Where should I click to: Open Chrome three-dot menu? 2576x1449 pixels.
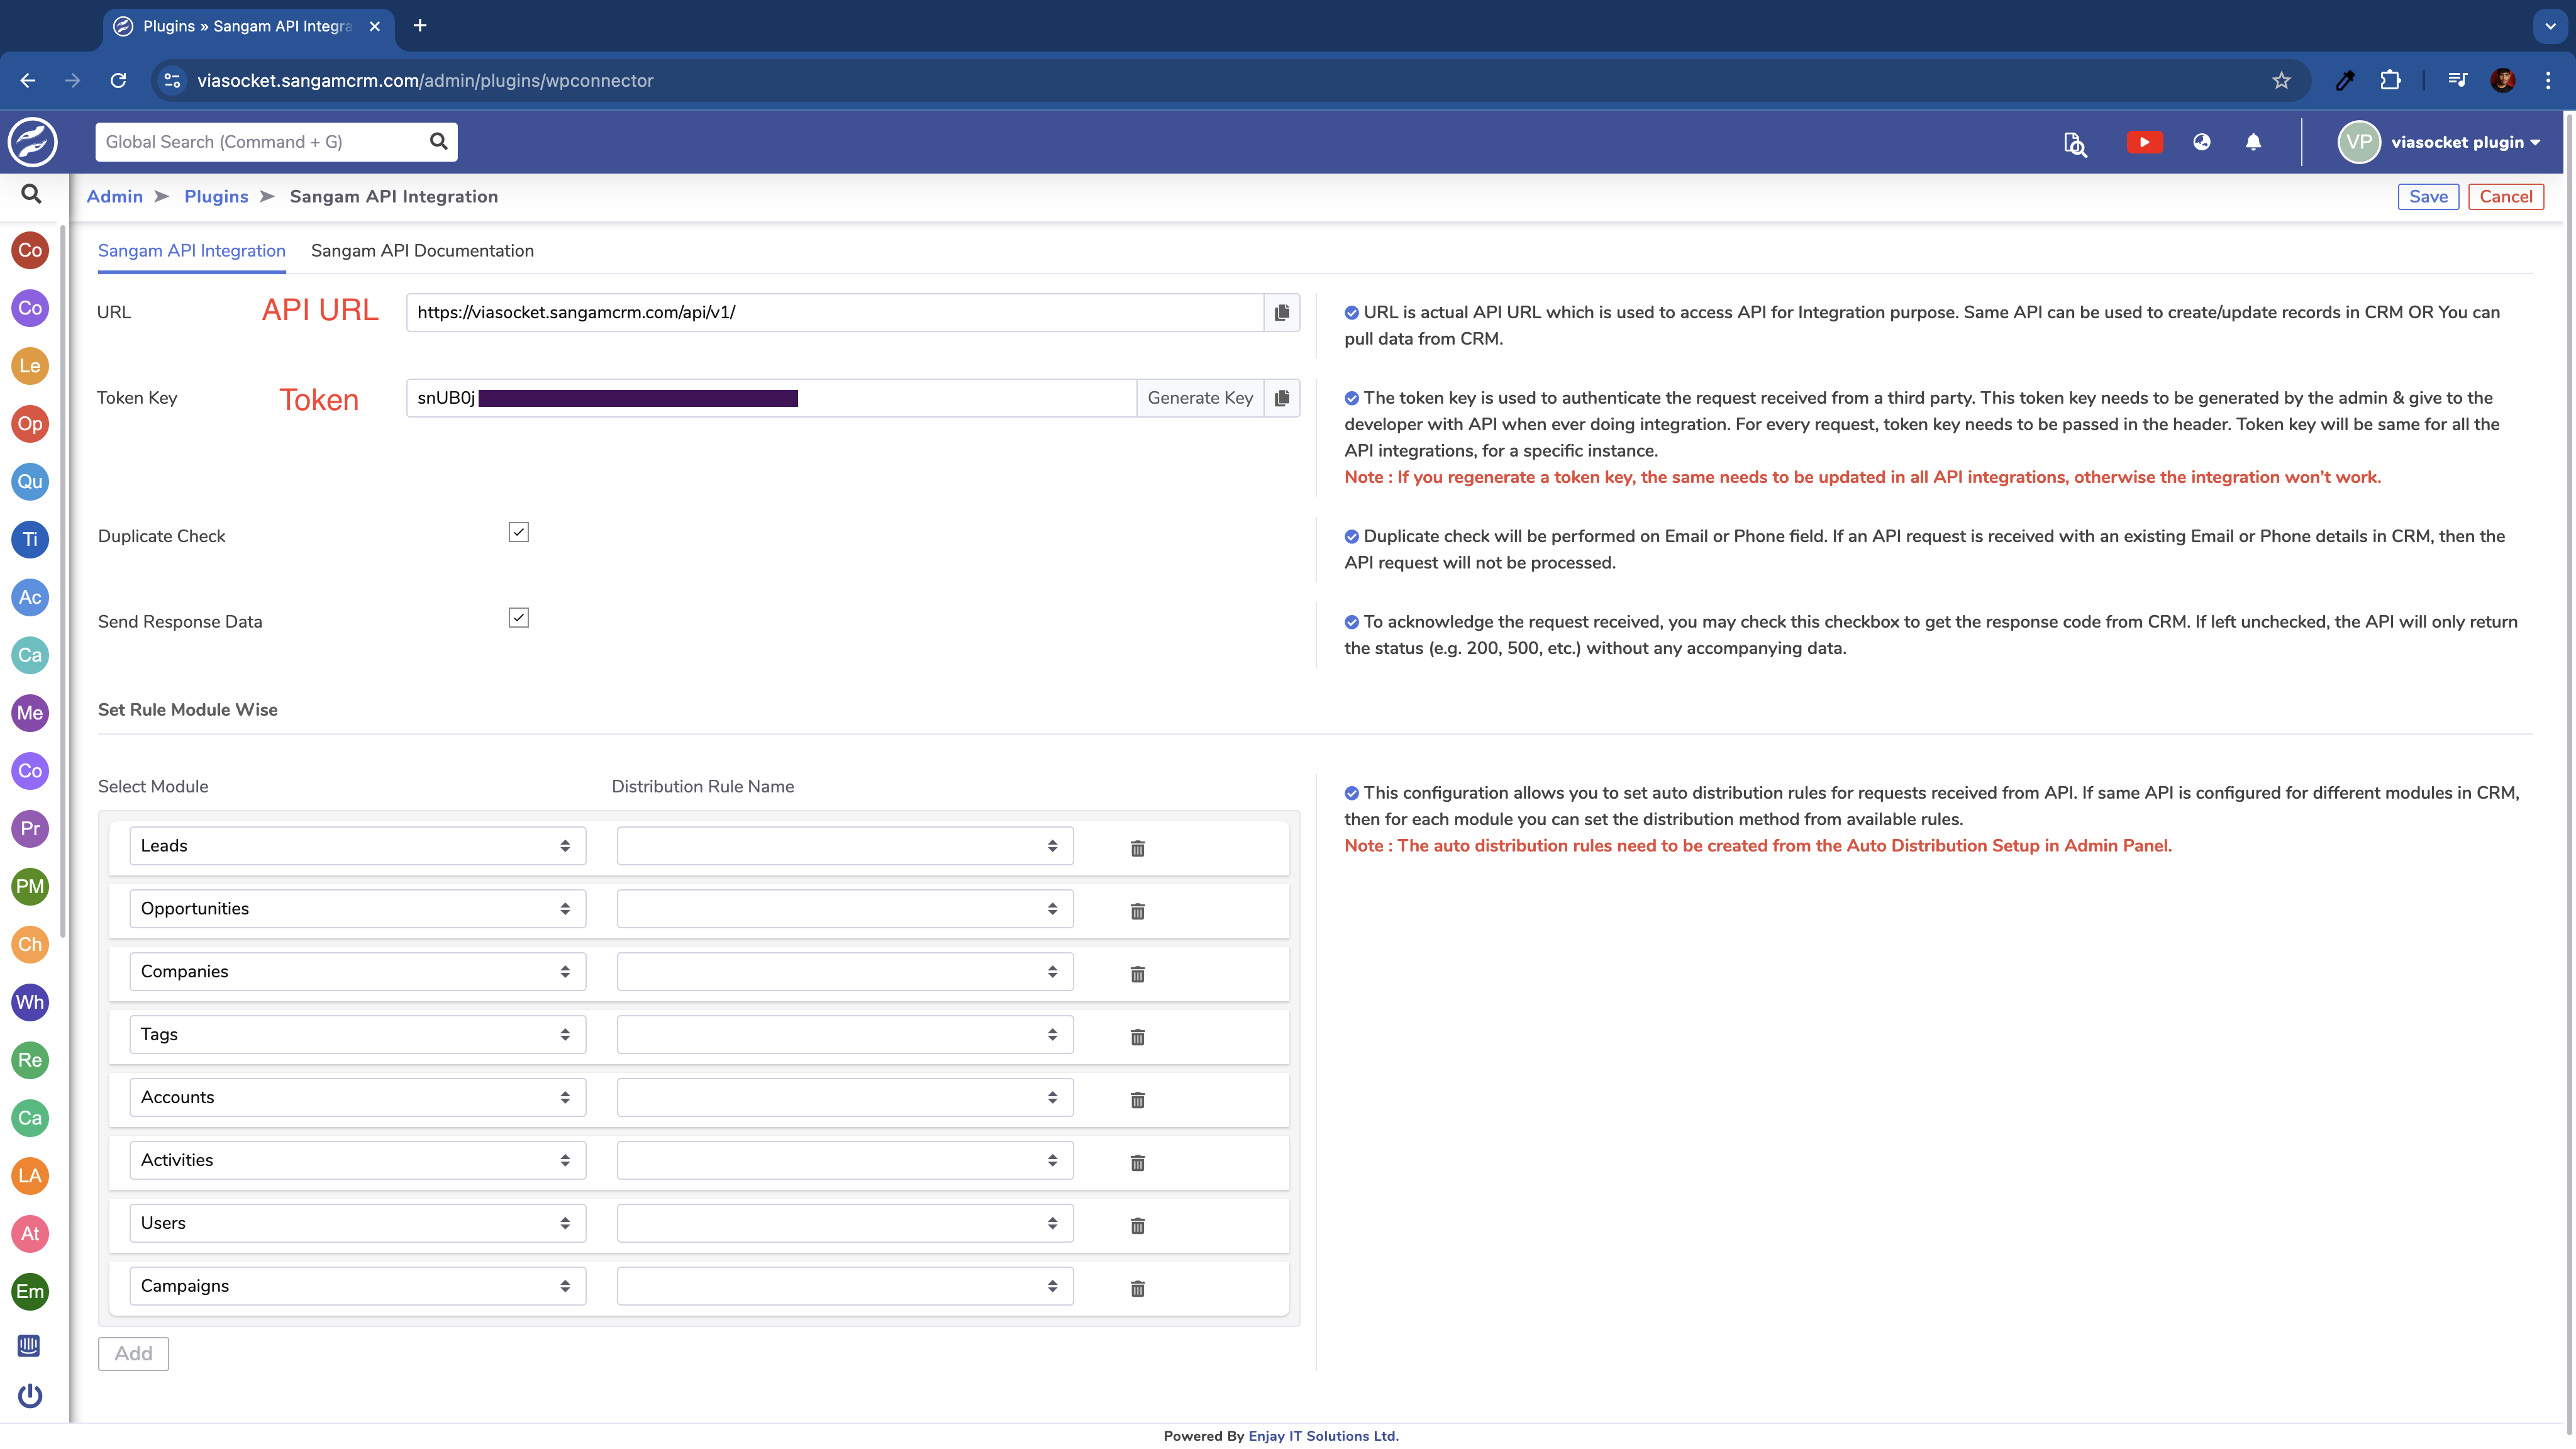coord(2548,81)
